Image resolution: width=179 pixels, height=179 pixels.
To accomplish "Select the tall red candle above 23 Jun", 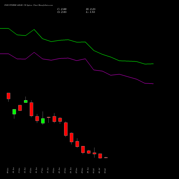I will [66, 129].
